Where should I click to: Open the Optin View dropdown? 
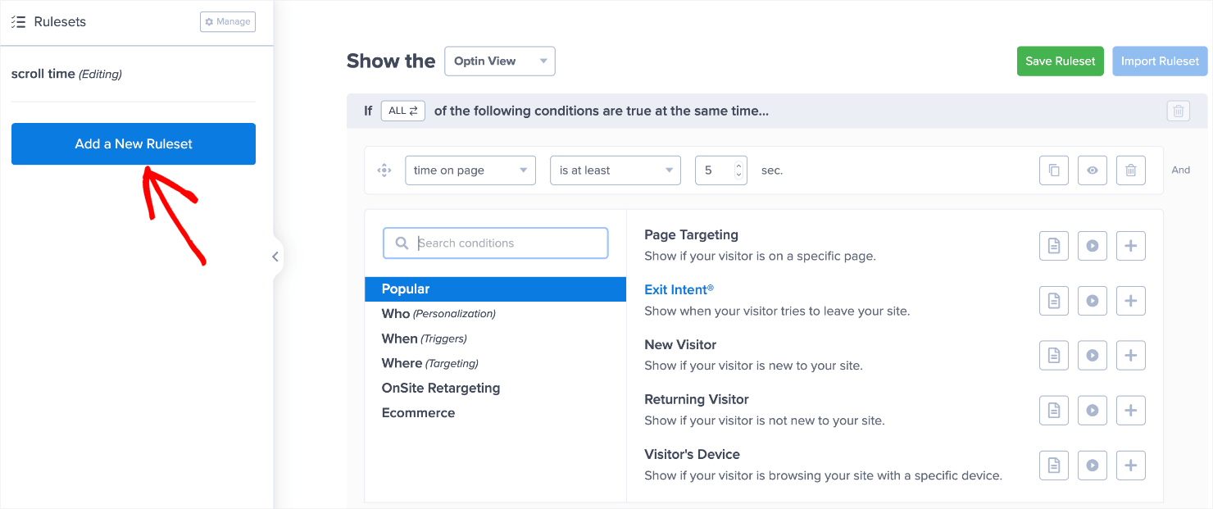tap(499, 61)
